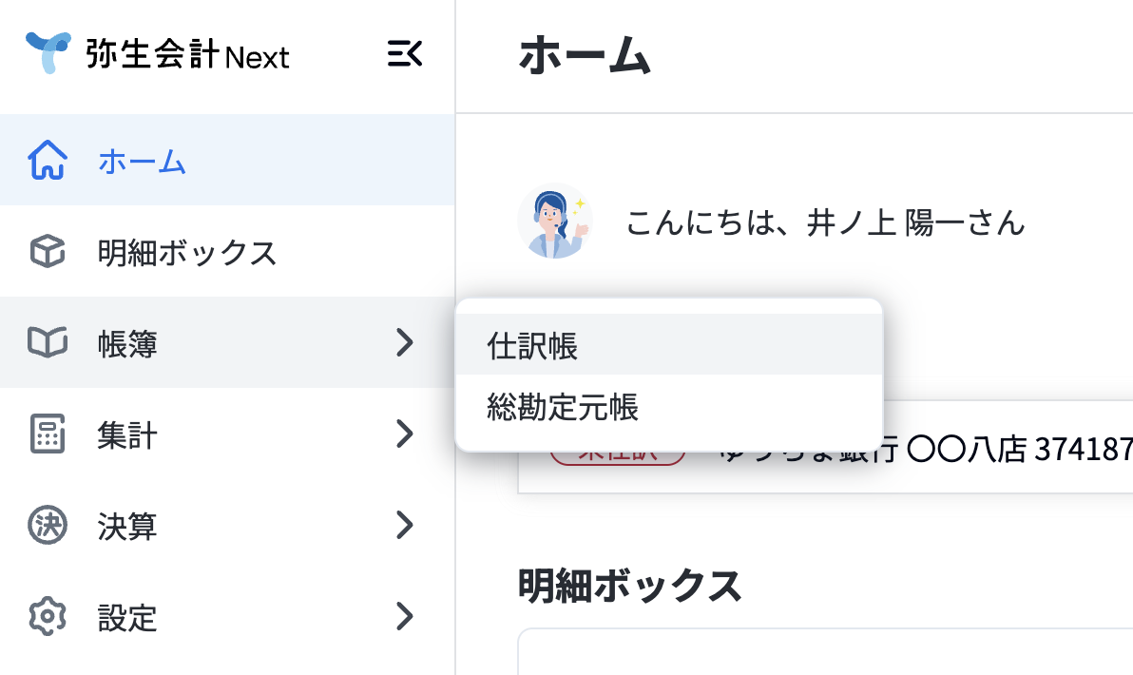
Task: Open the ホーム sidebar item label
Action: [x=142, y=162]
